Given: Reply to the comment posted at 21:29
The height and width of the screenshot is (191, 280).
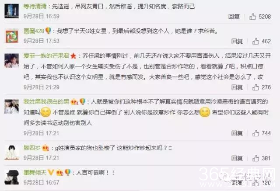Looking at the screenshot, I should coord(237,87).
